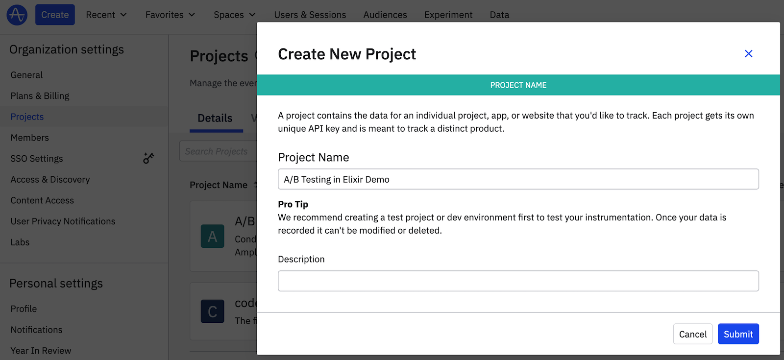Click the 'Pro Tip' heading text
This screenshot has height=360, width=784.
coord(293,204)
